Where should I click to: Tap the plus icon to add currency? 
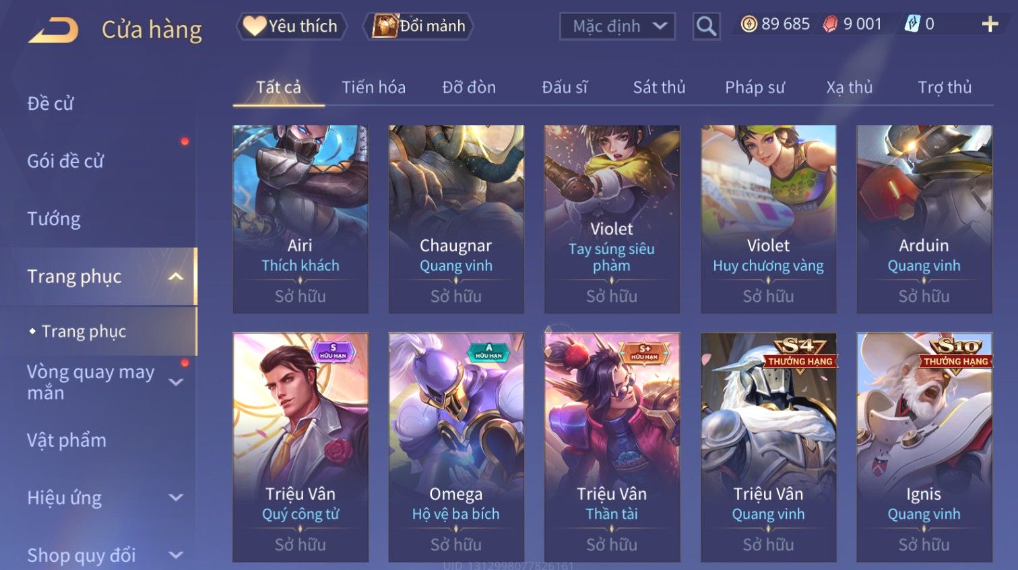click(990, 24)
